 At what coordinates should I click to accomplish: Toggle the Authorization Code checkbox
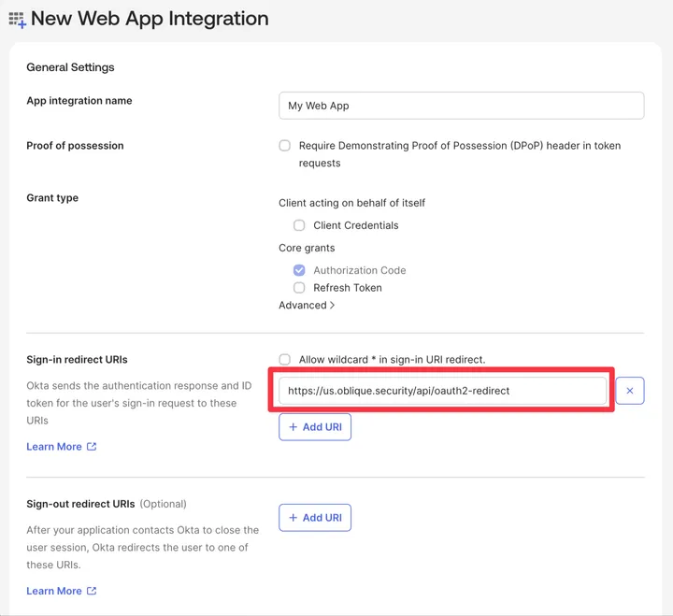coord(299,270)
